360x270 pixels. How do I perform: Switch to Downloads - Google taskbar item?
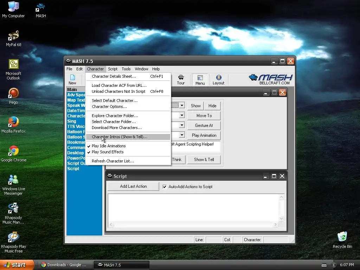66,265
